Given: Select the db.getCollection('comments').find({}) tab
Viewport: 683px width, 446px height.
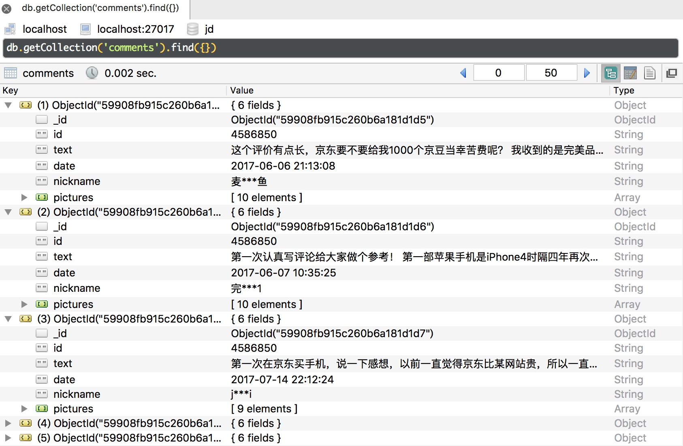Looking at the screenshot, I should click(x=101, y=8).
